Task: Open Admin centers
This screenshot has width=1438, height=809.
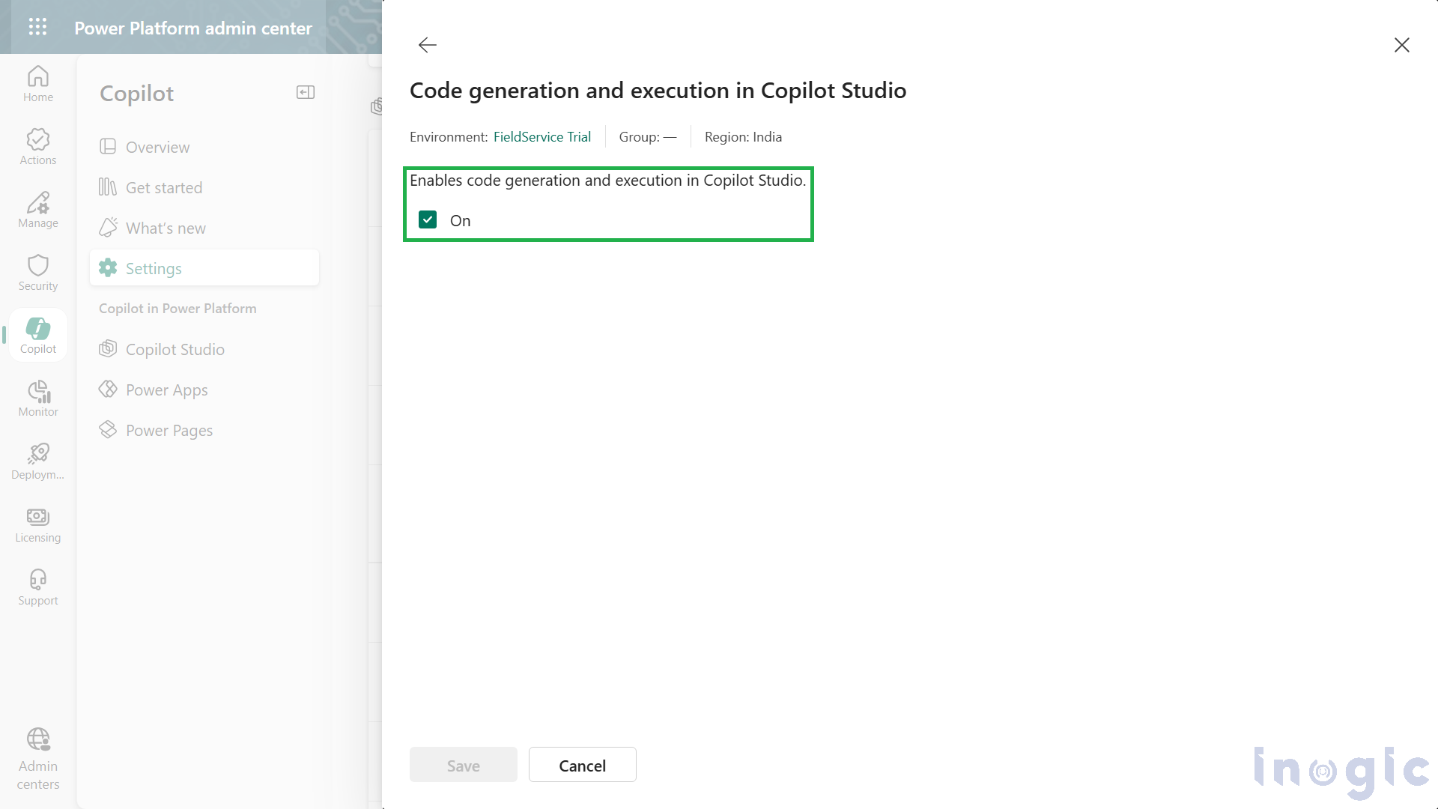Action: pos(37,759)
